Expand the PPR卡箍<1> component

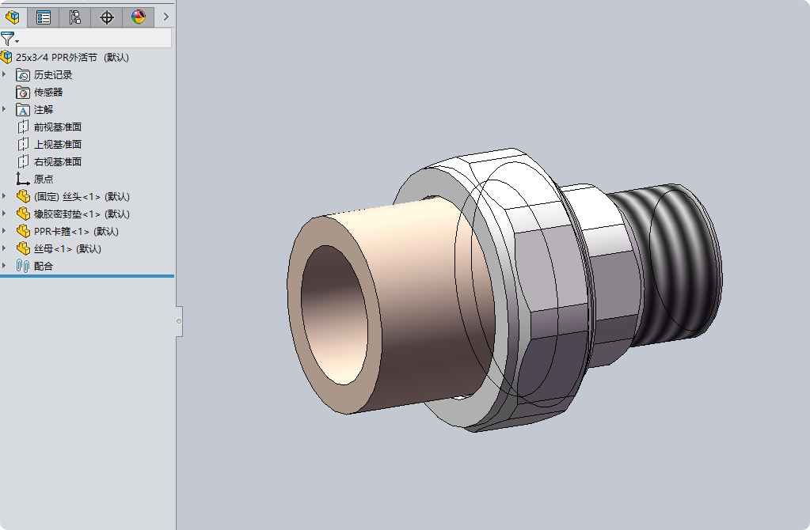(4, 231)
